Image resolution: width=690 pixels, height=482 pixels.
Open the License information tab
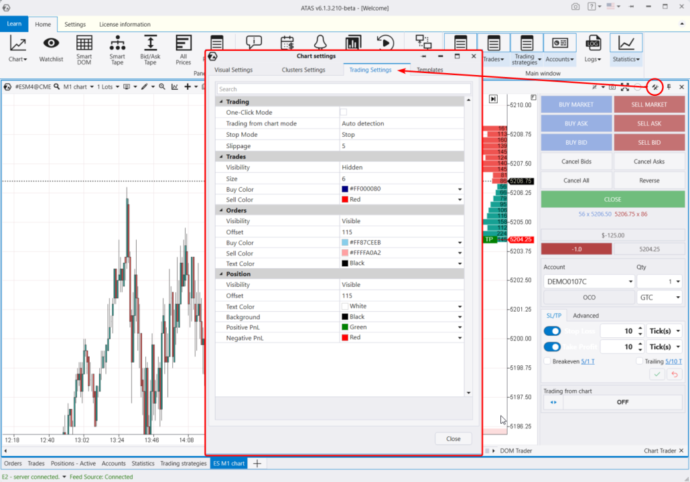click(x=125, y=24)
